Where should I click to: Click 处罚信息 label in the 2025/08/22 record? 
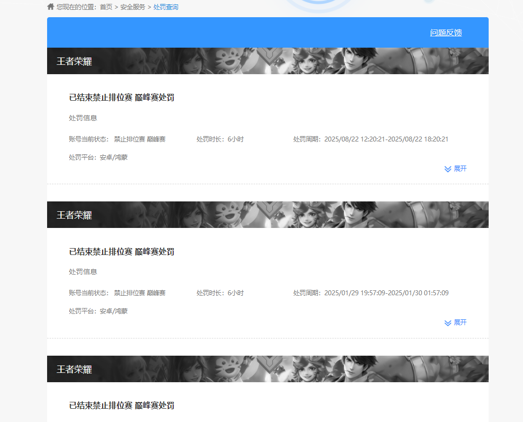click(83, 118)
